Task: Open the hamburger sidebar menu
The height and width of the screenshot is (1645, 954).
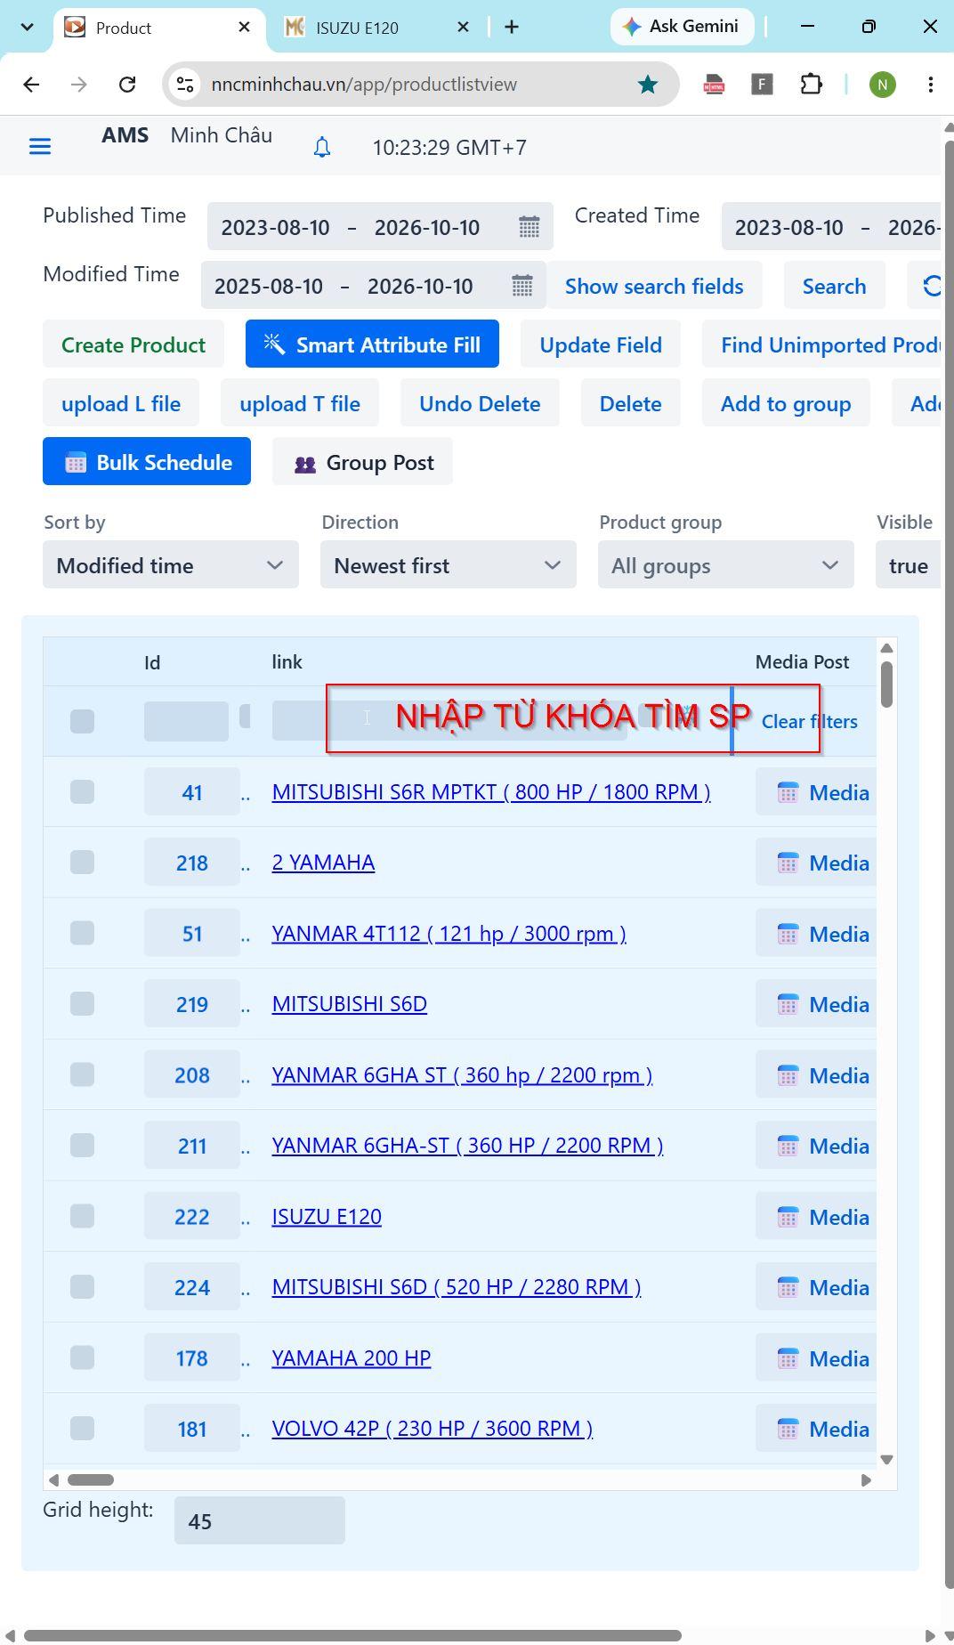Action: [x=40, y=146]
